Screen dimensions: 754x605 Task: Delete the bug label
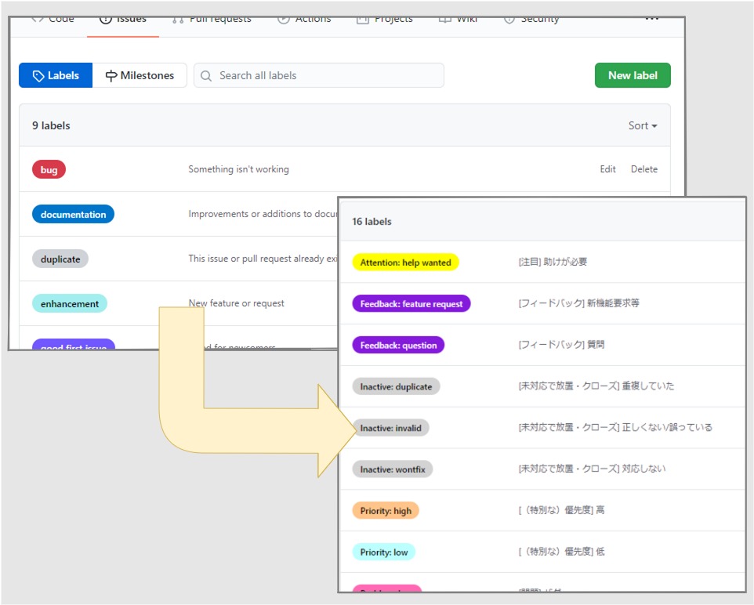click(x=644, y=169)
